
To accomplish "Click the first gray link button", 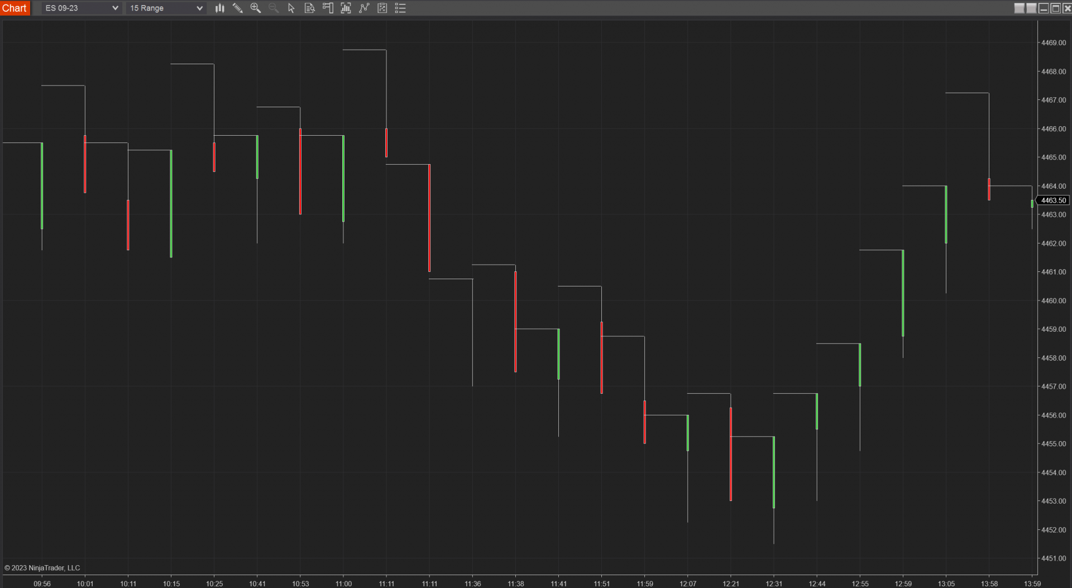I will point(1019,8).
